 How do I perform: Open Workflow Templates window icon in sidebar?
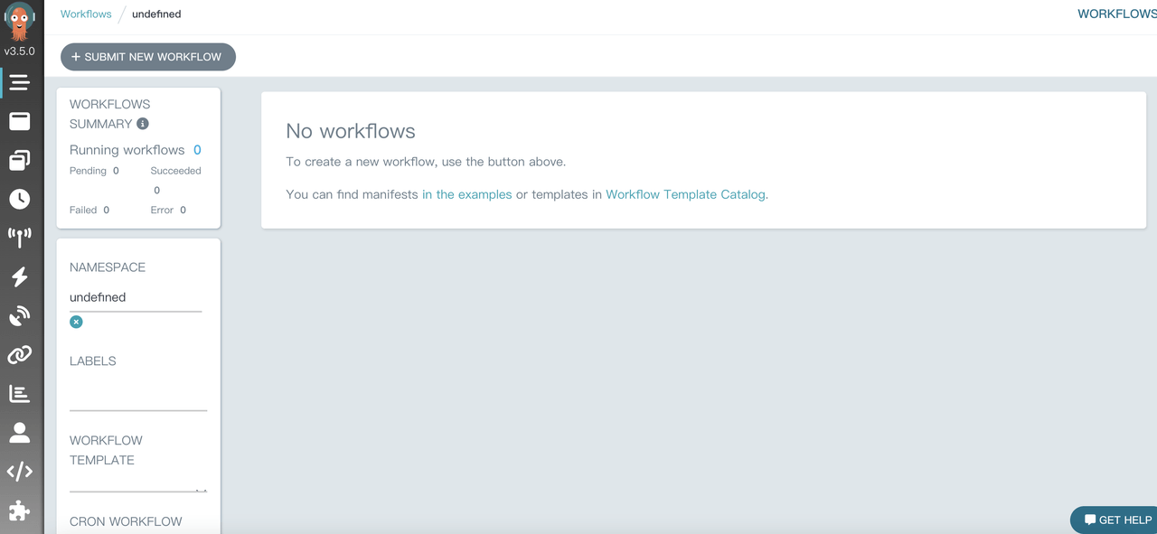pyautogui.click(x=19, y=121)
